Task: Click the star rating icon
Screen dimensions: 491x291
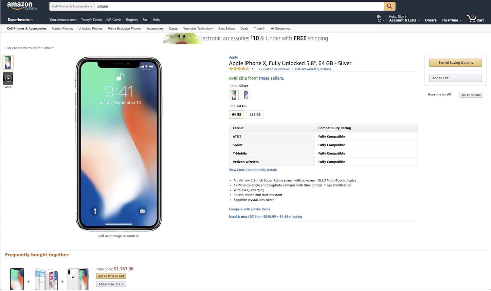Action: click(239, 69)
